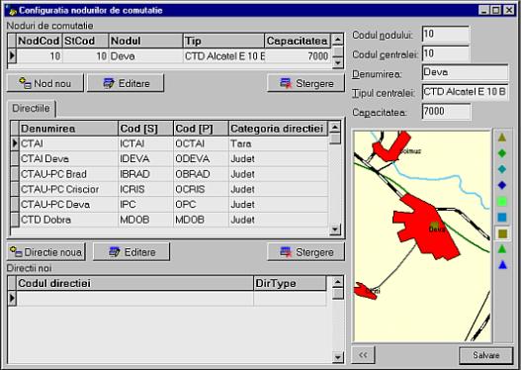The height and width of the screenshot is (370, 521).
Task: Click down arrow of directions table scrollbar
Action: [335, 230]
